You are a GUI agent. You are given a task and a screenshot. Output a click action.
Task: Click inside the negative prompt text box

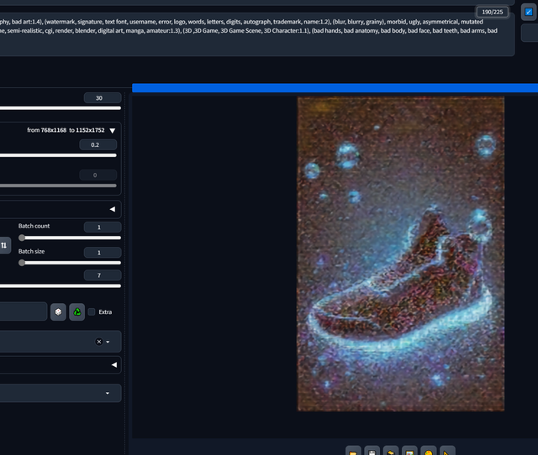(x=257, y=34)
